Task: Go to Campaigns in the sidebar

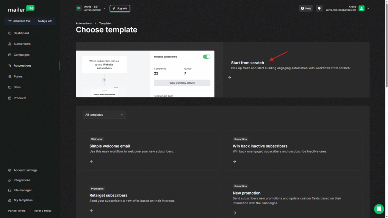Action: pyautogui.click(x=22, y=55)
